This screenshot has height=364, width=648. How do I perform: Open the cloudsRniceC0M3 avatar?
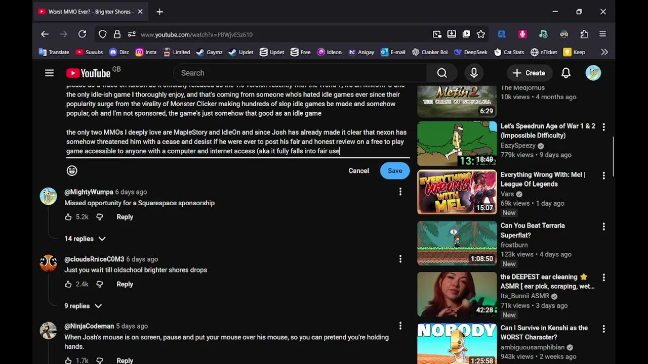click(x=49, y=263)
